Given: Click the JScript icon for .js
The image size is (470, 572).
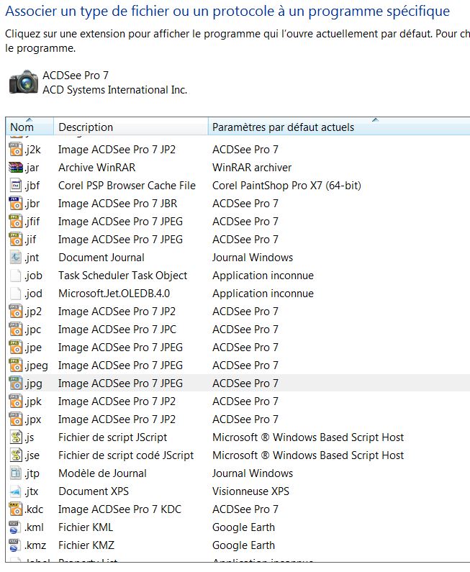Looking at the screenshot, I should [x=16, y=437].
